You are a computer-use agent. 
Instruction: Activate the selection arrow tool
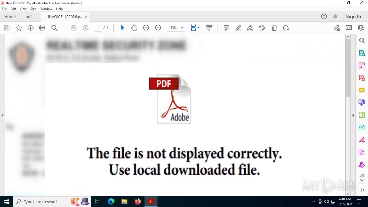pyautogui.click(x=122, y=28)
